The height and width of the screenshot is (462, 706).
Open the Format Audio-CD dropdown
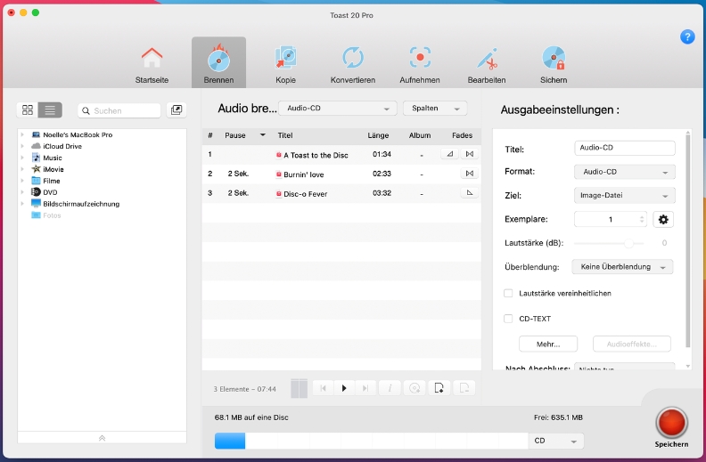coord(625,172)
